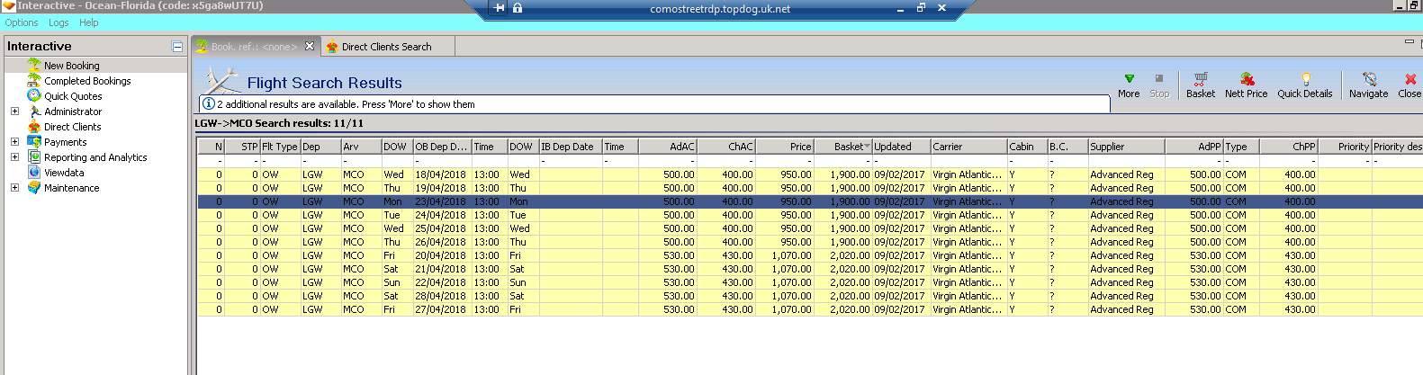This screenshot has width=1423, height=375.
Task: Sort by the AdAC column header
Action: tap(668, 147)
